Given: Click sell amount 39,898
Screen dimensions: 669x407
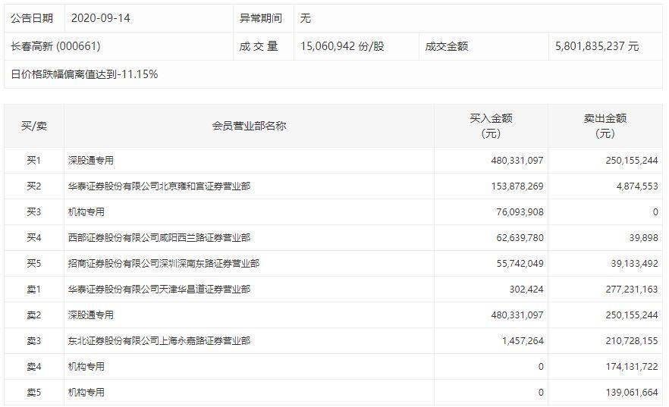Looking at the screenshot, I should pyautogui.click(x=643, y=237).
